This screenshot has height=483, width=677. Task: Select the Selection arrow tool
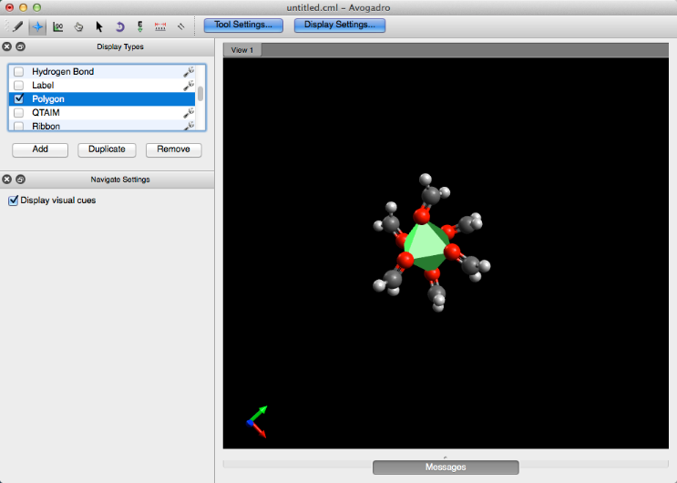coord(99,26)
